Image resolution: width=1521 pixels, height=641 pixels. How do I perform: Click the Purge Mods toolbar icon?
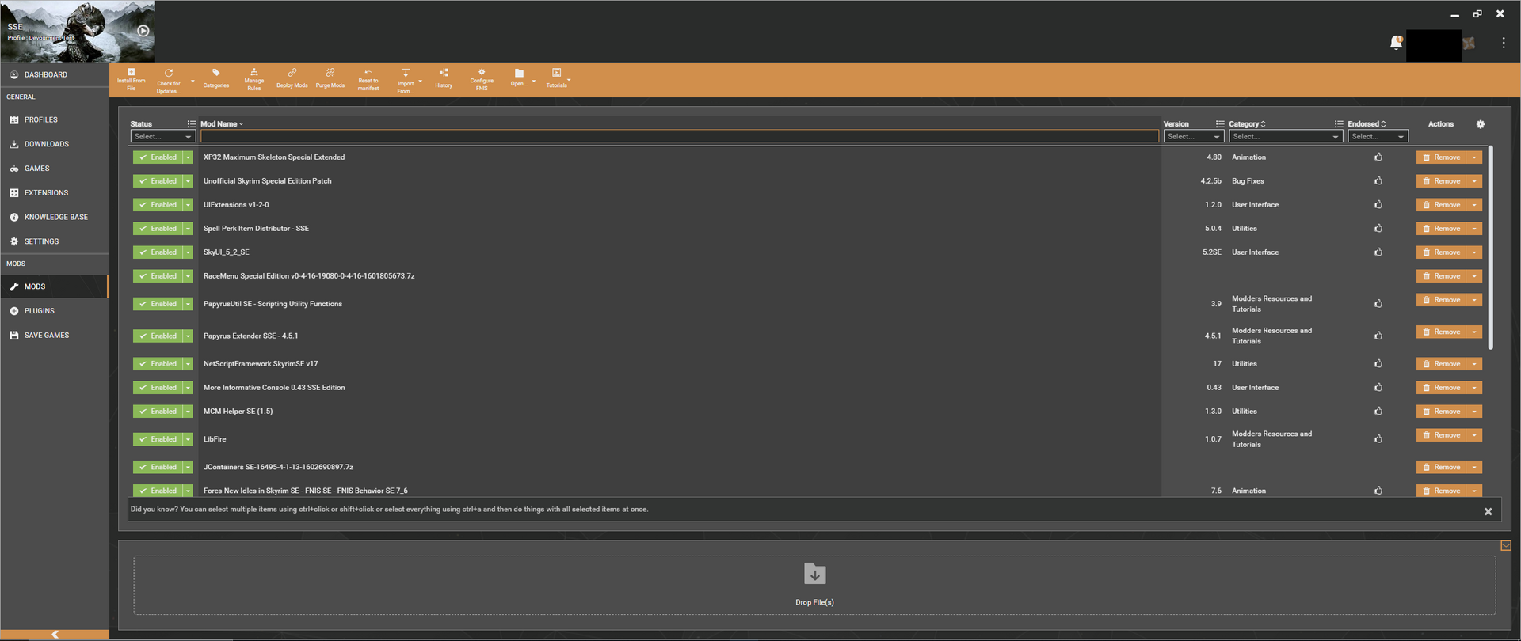coord(330,78)
